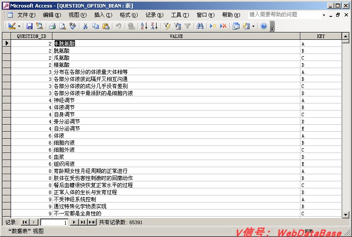The height and width of the screenshot is (237, 352).
Task: Open the 格式(O) menu
Action: point(129,15)
